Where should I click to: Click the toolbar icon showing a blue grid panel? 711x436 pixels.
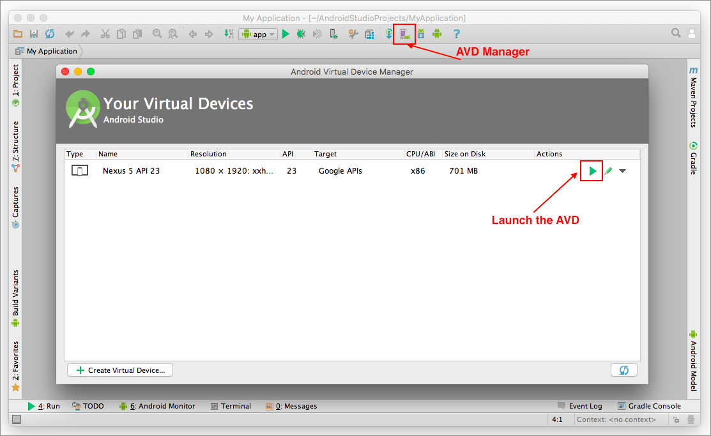[x=370, y=34]
